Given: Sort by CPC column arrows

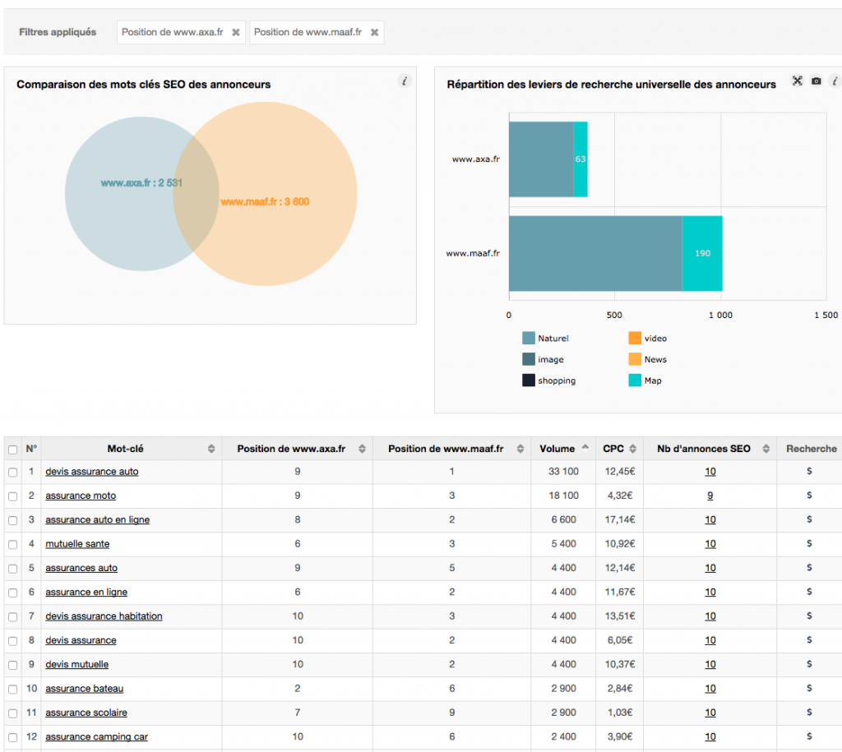Looking at the screenshot, I should coord(632,449).
